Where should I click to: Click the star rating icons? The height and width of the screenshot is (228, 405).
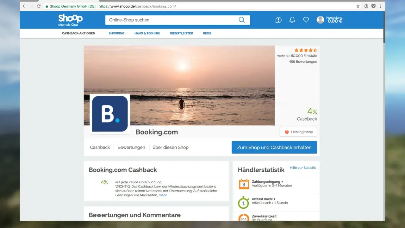pyautogui.click(x=306, y=50)
